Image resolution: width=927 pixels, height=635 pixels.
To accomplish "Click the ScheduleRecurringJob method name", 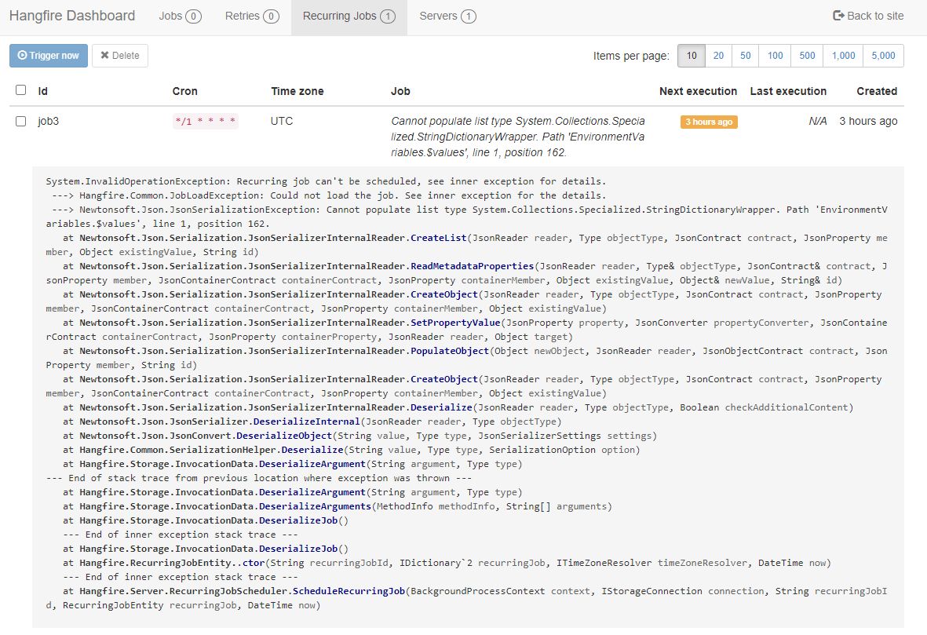I will (x=349, y=591).
